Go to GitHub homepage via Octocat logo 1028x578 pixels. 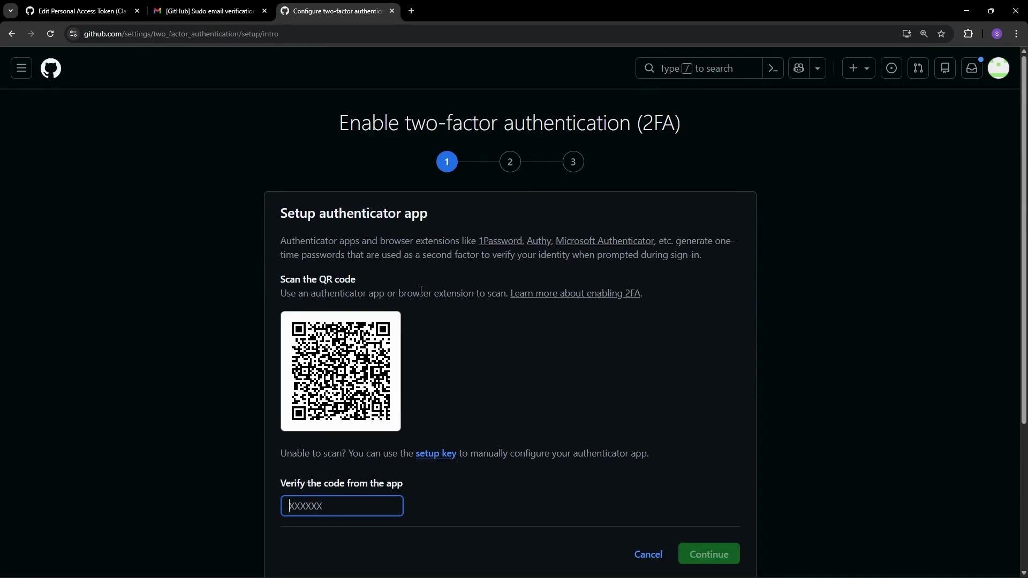point(51,69)
